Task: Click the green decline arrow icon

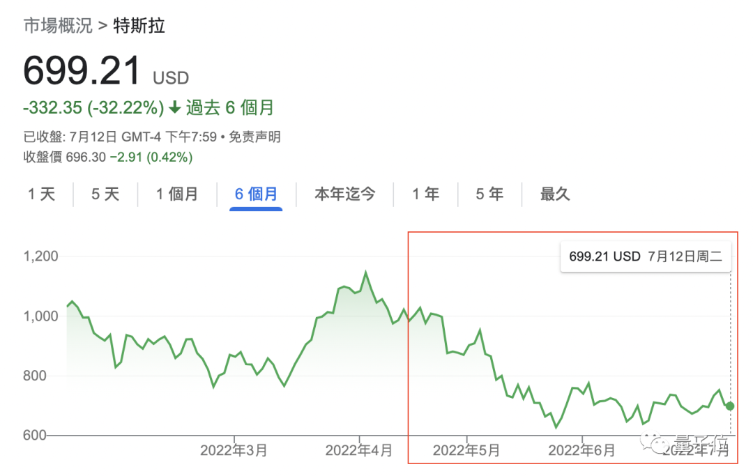Action: click(174, 108)
